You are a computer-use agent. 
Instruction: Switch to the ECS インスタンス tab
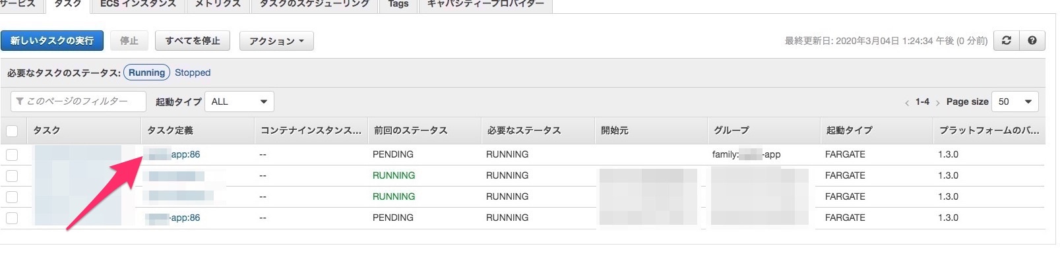138,4
